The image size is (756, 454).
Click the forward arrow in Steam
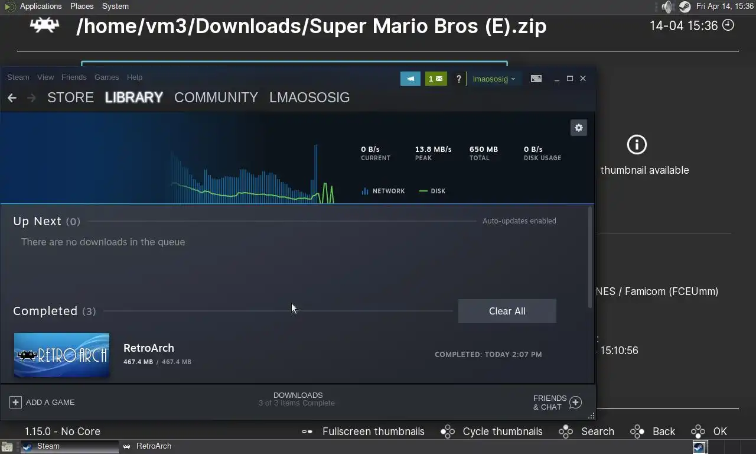pyautogui.click(x=31, y=98)
